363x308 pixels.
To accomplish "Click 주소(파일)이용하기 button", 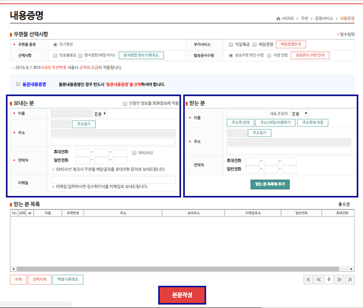I will point(275,123).
